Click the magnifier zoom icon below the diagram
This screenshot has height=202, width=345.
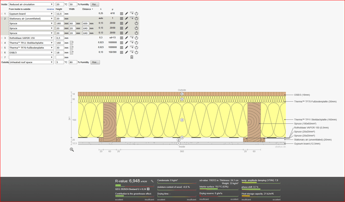click(x=72, y=149)
